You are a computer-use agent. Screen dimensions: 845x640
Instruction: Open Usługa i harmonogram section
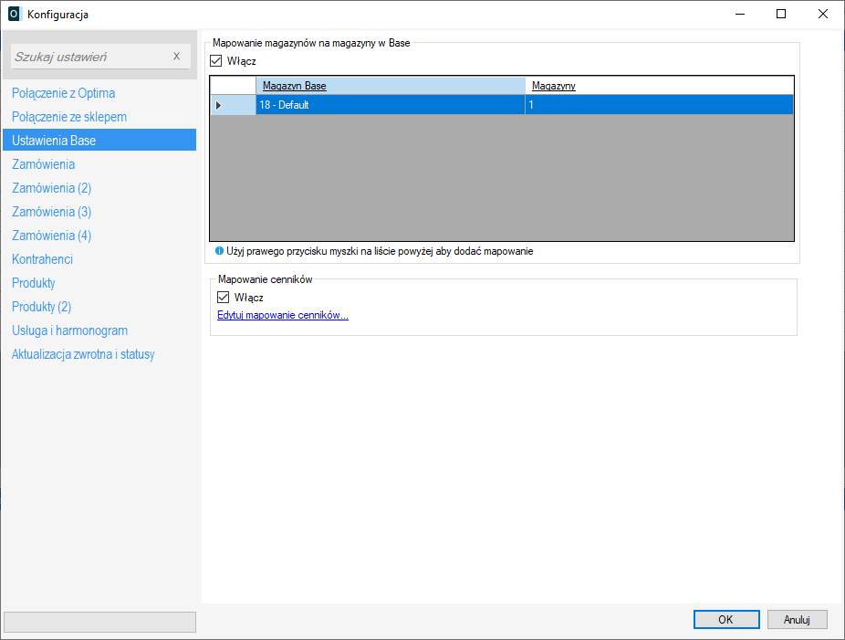click(70, 330)
